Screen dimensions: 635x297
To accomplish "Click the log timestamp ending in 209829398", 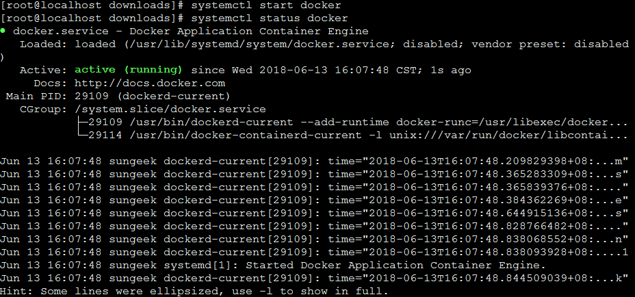I will coord(472,161).
